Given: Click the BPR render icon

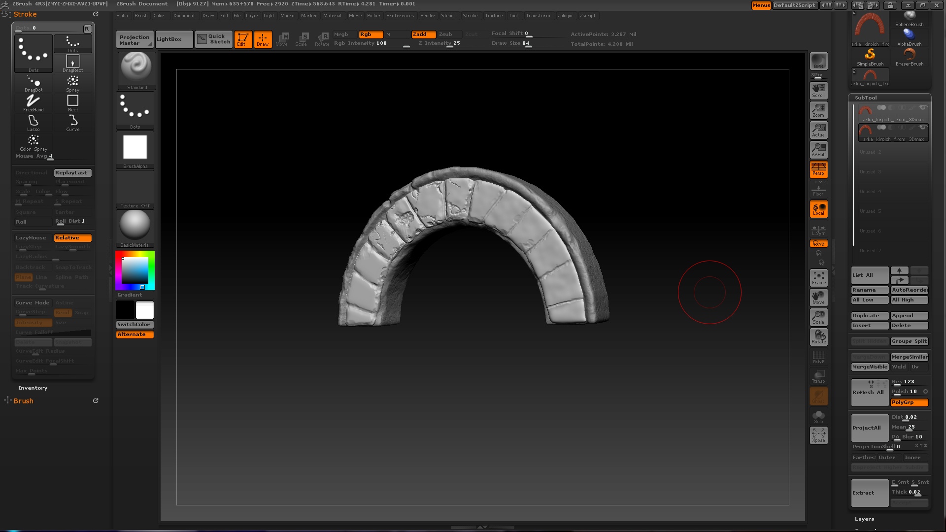Looking at the screenshot, I should pyautogui.click(x=818, y=61).
